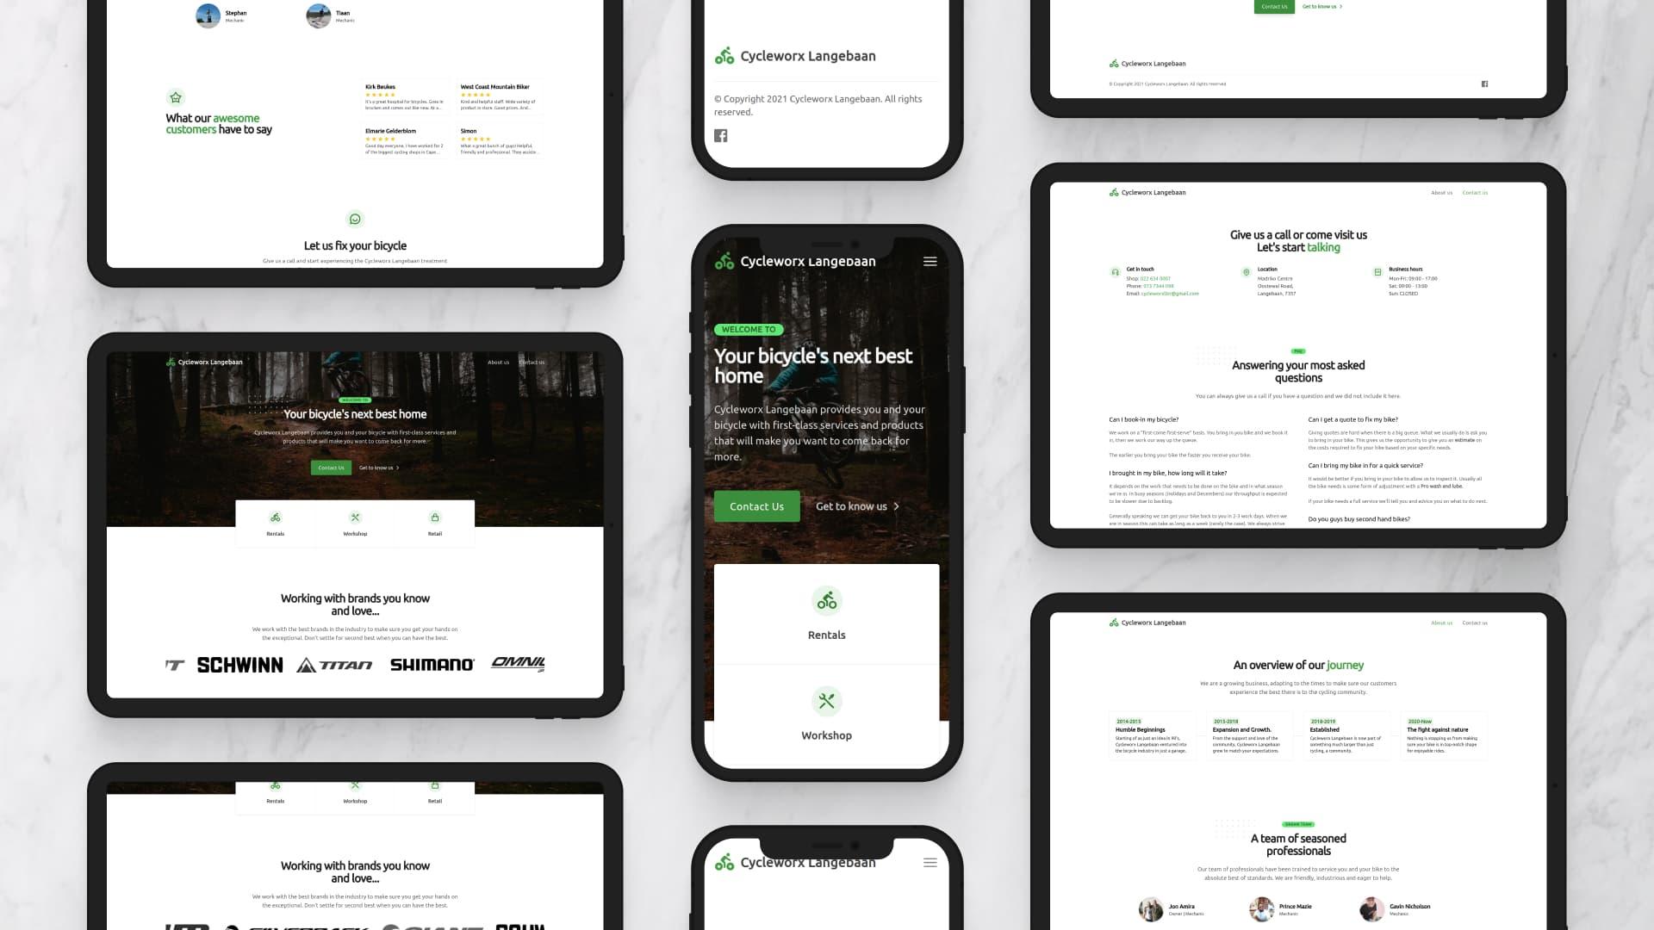This screenshot has width=1654, height=930.
Task: Click Get to know us arrow link on homepage
Action: (856, 506)
